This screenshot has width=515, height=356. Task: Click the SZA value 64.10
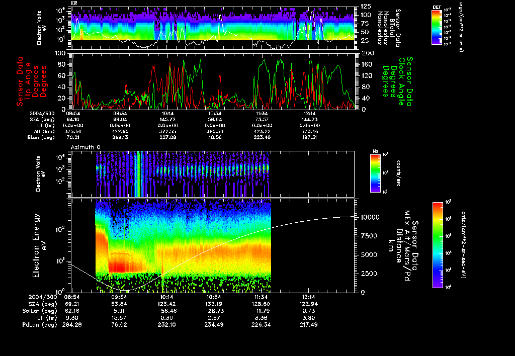point(73,120)
